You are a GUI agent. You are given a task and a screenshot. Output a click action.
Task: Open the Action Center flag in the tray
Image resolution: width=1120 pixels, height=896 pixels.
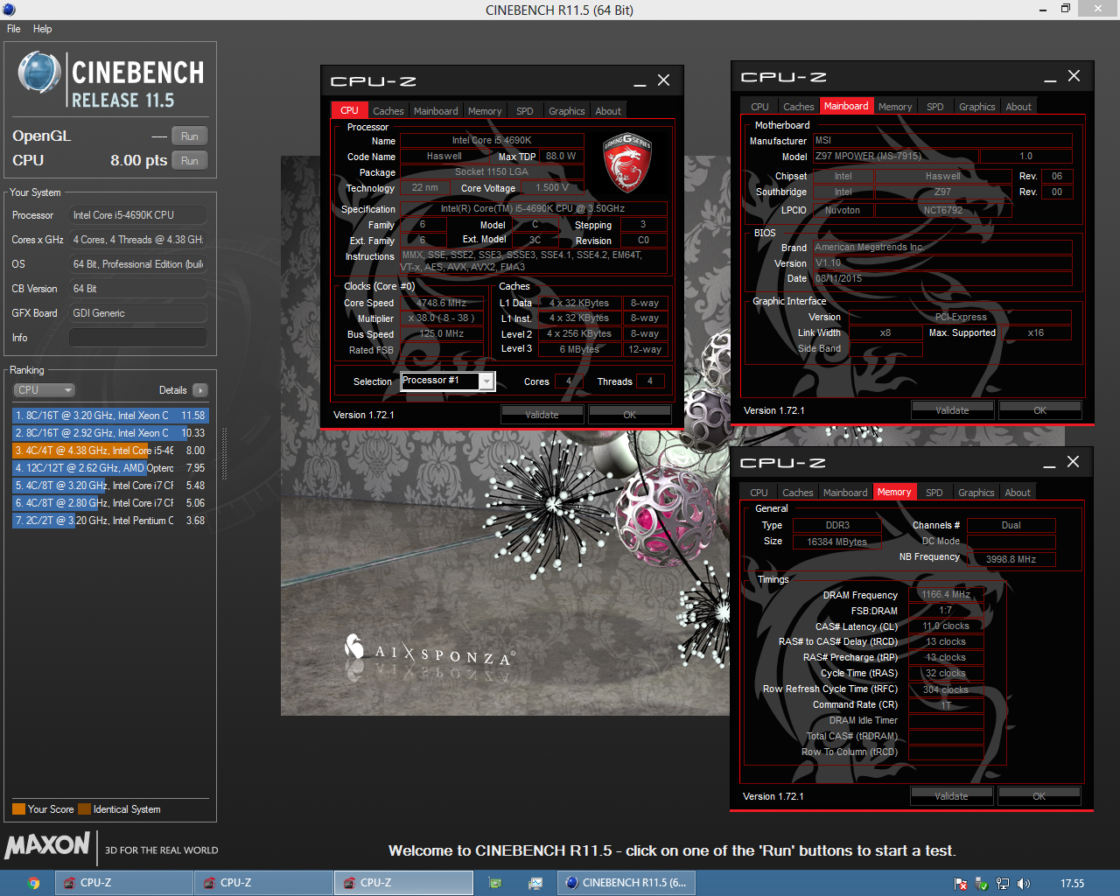coord(961,884)
